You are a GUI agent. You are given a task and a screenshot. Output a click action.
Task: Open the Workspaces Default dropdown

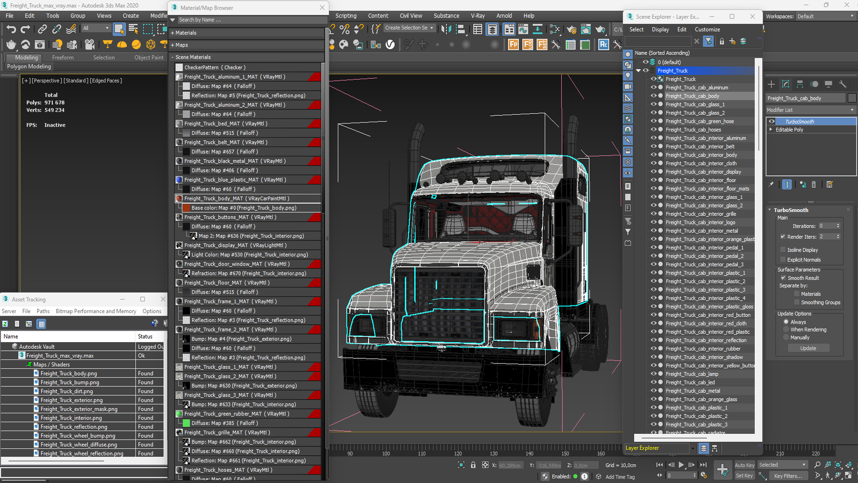click(825, 17)
